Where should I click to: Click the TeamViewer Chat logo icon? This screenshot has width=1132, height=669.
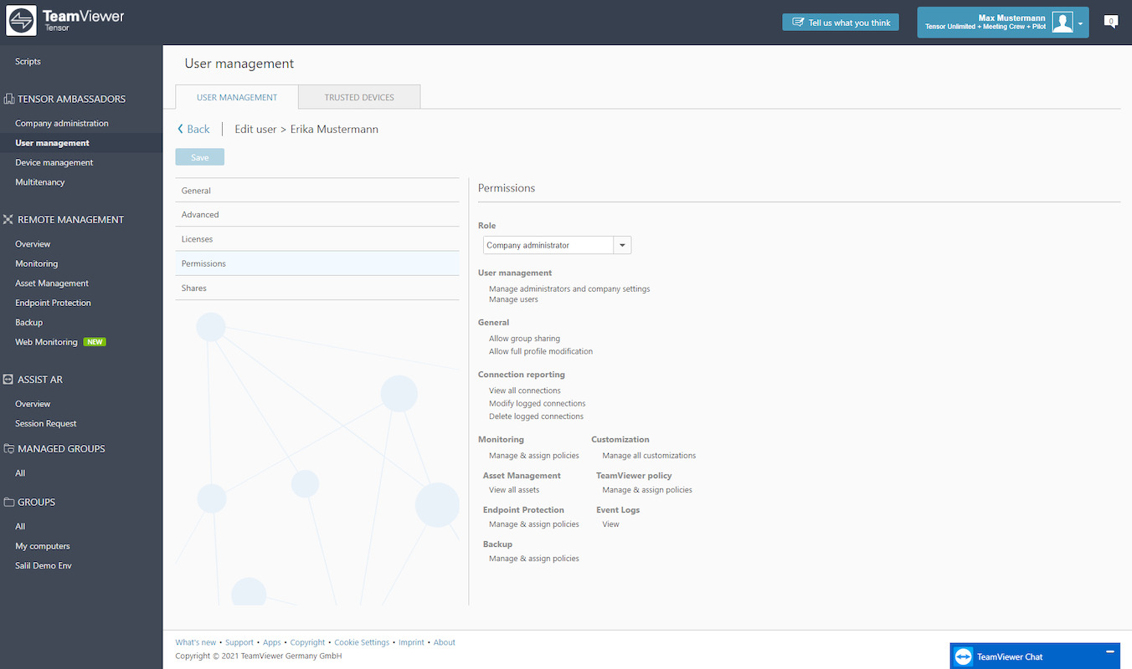pos(963,656)
